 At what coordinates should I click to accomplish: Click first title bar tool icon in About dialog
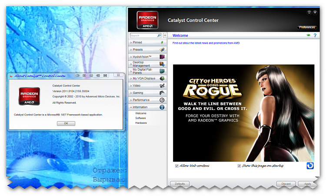pos(77,75)
